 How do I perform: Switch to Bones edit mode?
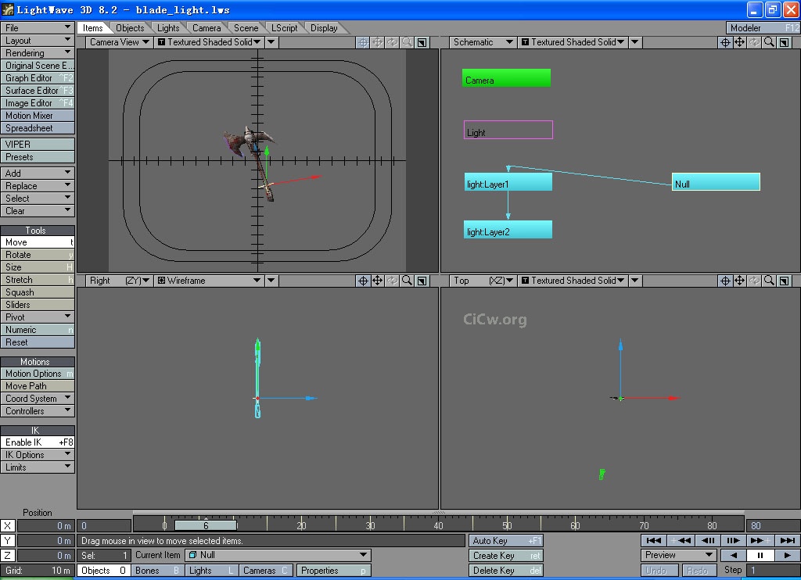(156, 571)
